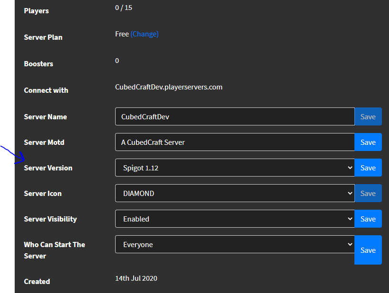Open the Server Visibility dropdown
The image size is (389, 293).
click(235, 219)
